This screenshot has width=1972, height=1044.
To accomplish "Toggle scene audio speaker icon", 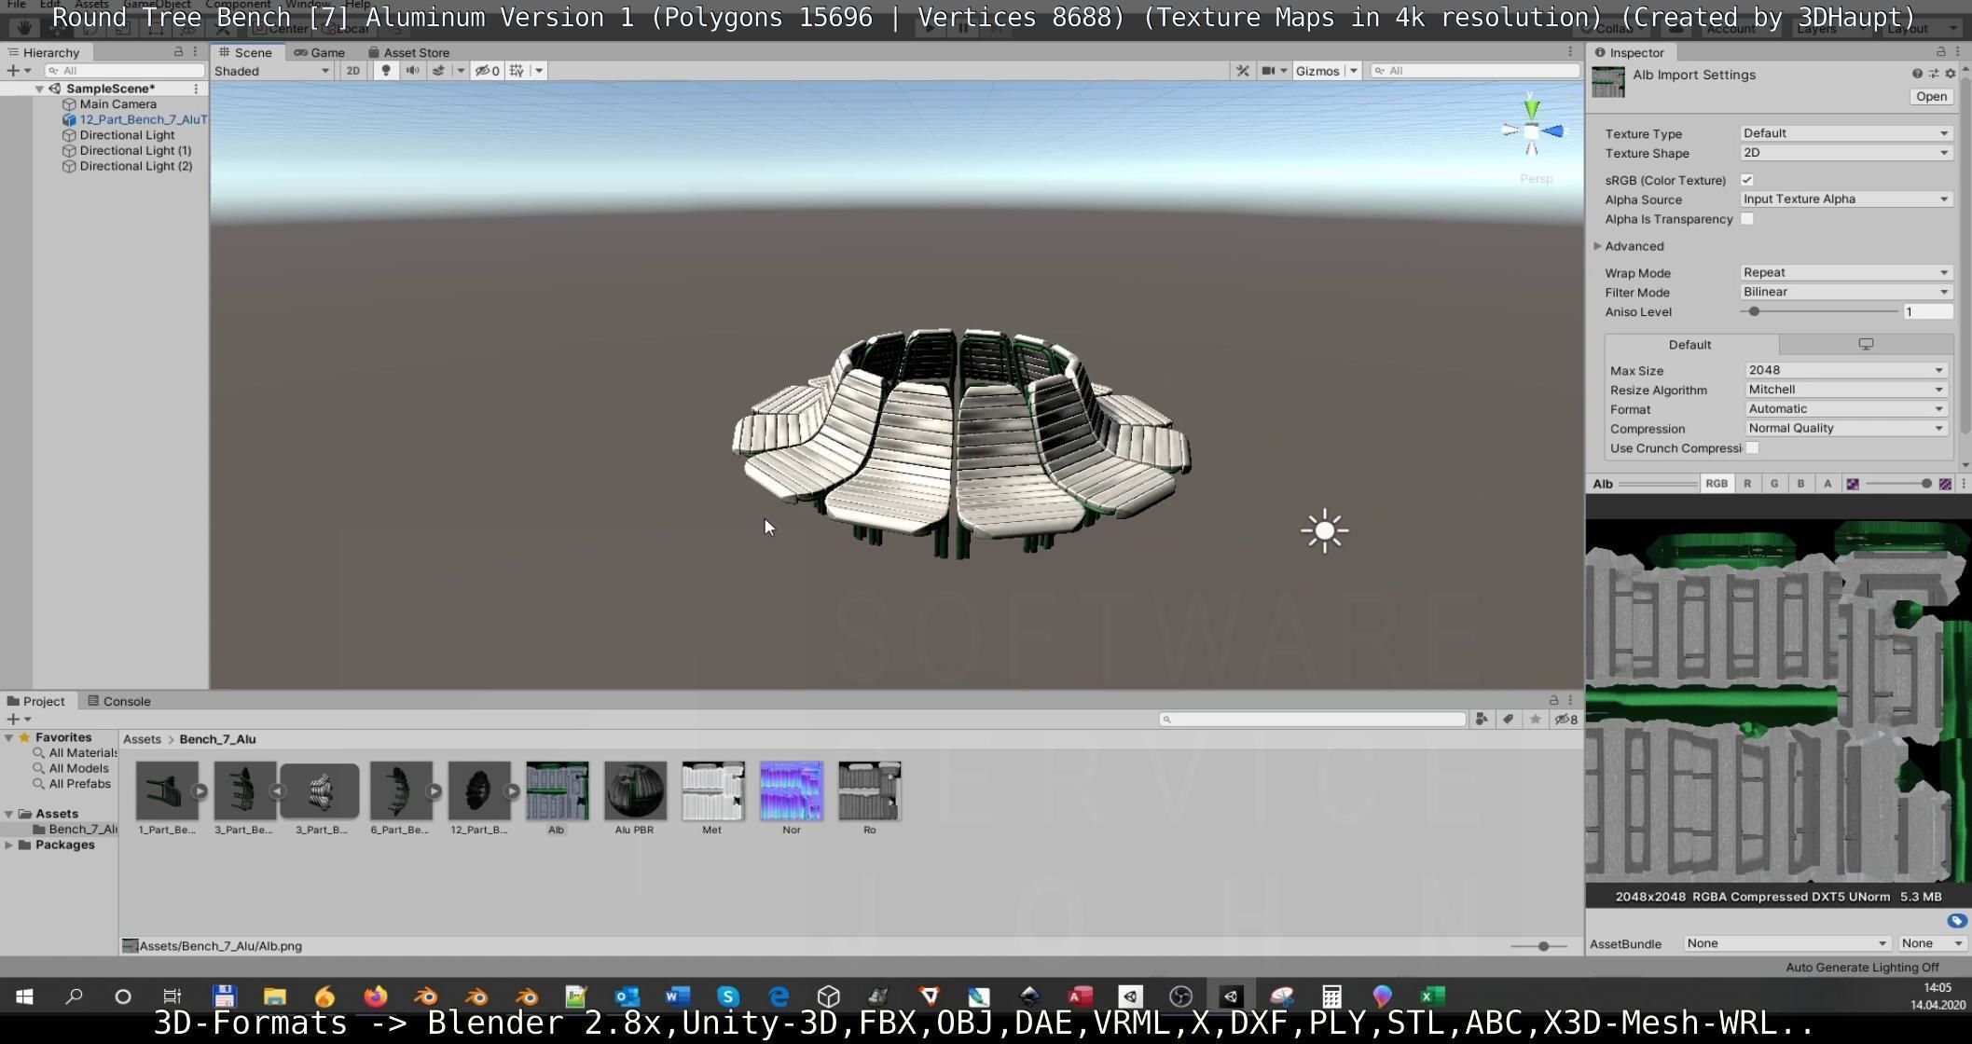I will coord(412,71).
